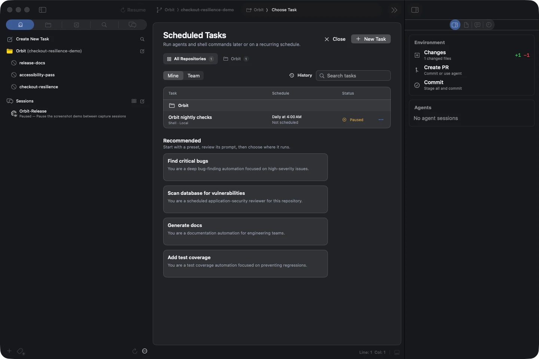Click the search icon beside Create New Task
Screen dimensions: 539x359
click(x=142, y=39)
